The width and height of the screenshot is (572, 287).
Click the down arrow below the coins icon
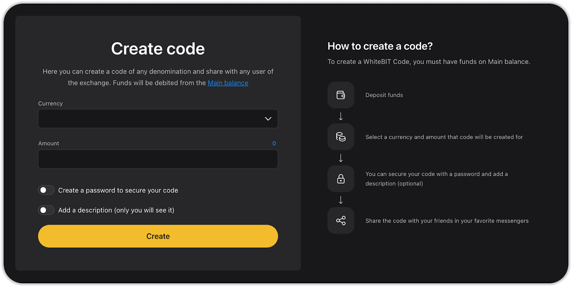pyautogui.click(x=341, y=158)
